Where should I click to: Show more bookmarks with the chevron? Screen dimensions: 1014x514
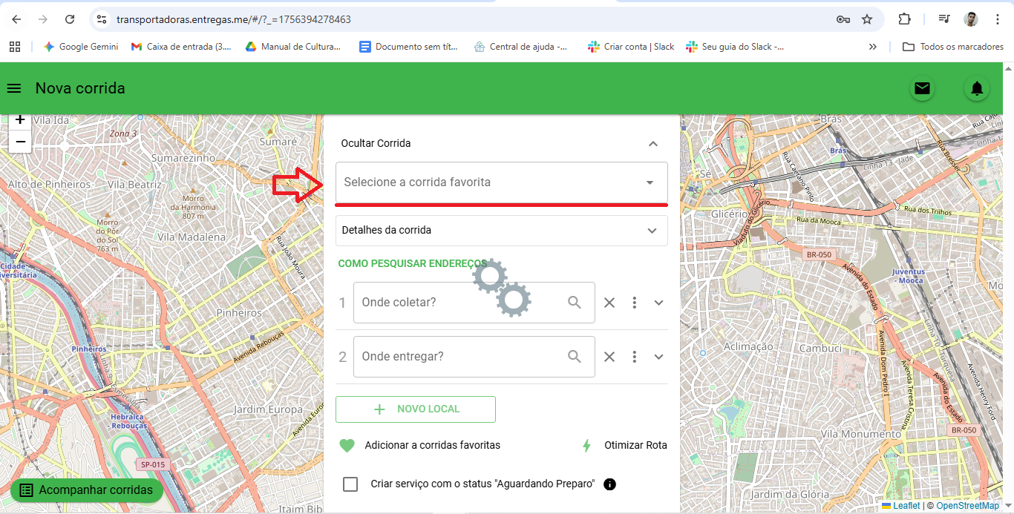click(x=873, y=47)
